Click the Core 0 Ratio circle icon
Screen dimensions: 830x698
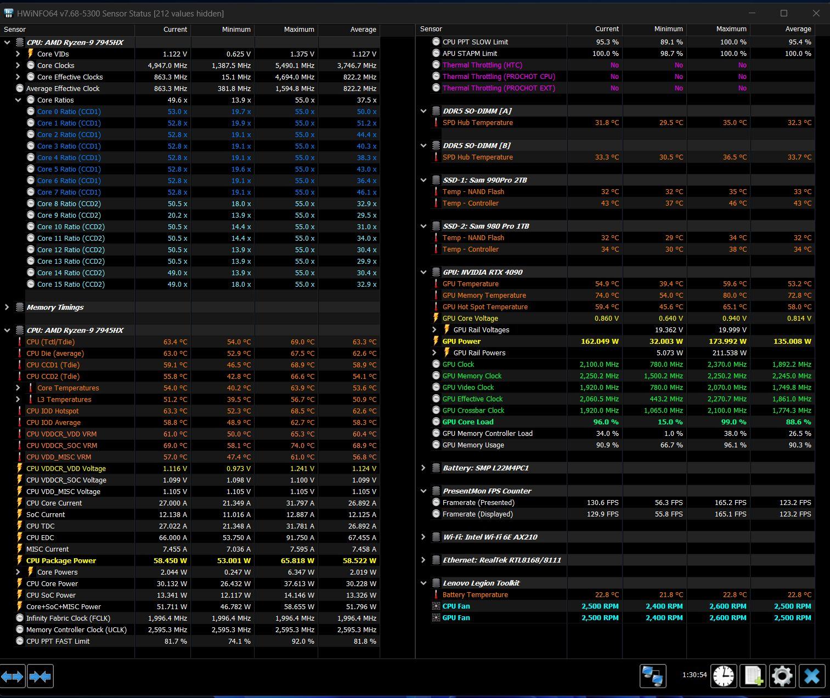(x=31, y=111)
